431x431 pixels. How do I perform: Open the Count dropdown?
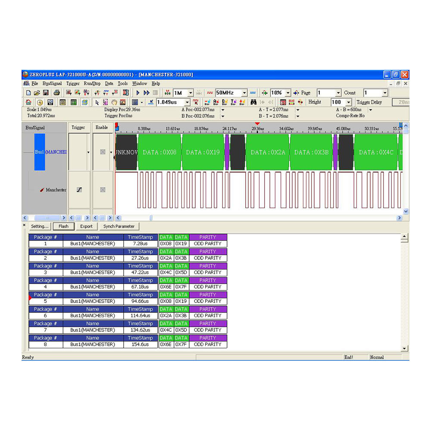click(385, 93)
